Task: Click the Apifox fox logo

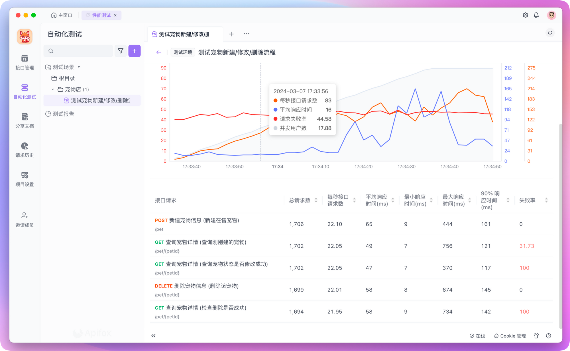Action: point(25,37)
